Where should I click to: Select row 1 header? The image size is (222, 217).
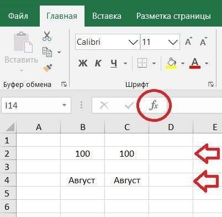(8, 140)
